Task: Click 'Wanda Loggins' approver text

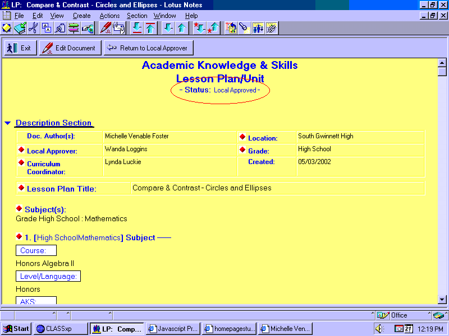Action: click(x=126, y=149)
